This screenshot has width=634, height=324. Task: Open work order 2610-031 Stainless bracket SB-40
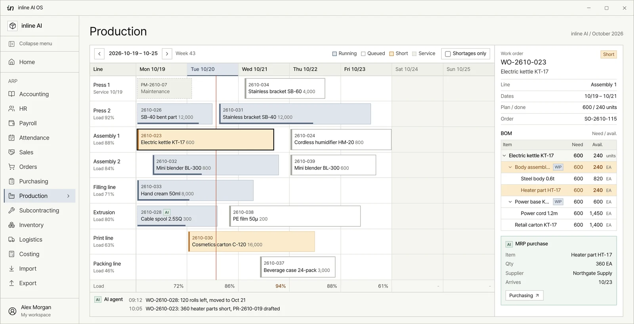click(295, 114)
